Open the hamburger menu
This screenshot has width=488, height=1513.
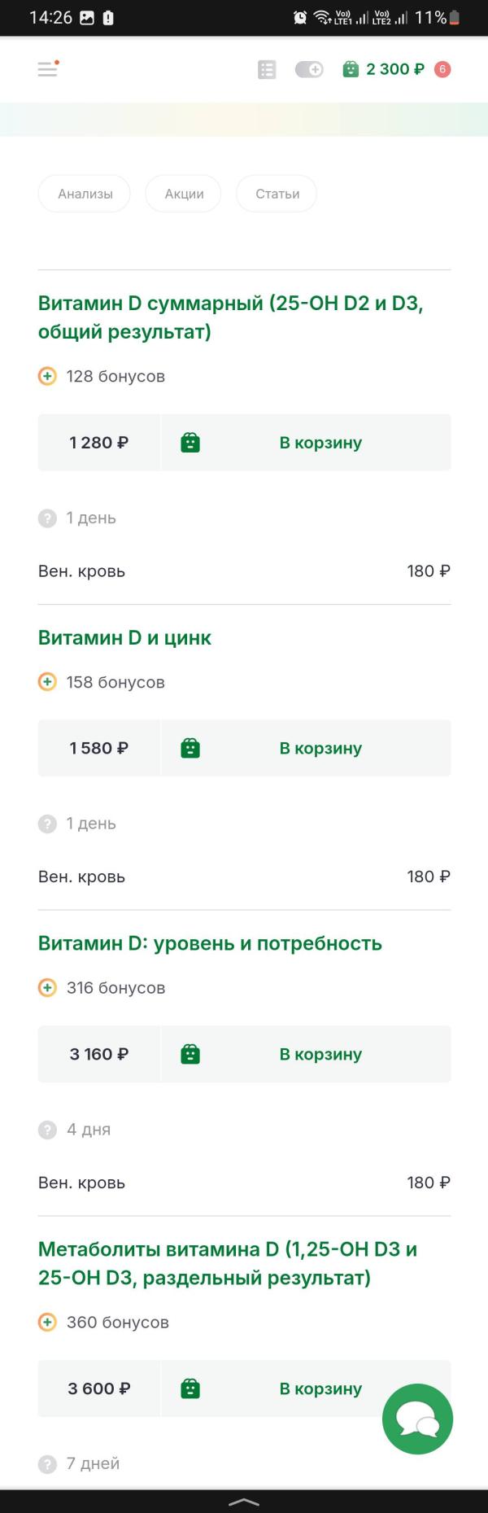tap(48, 69)
